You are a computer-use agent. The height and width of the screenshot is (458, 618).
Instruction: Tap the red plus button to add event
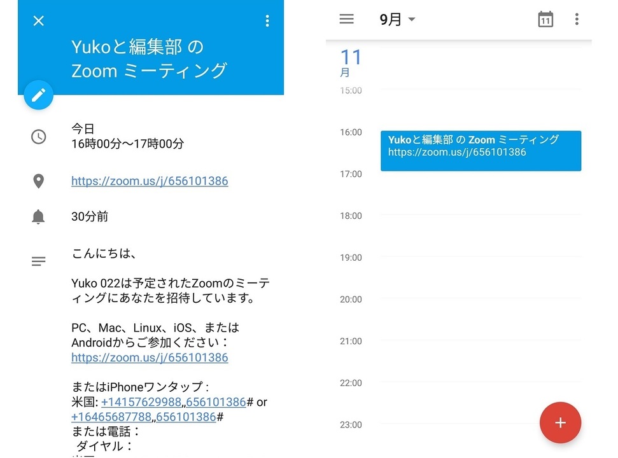[560, 422]
